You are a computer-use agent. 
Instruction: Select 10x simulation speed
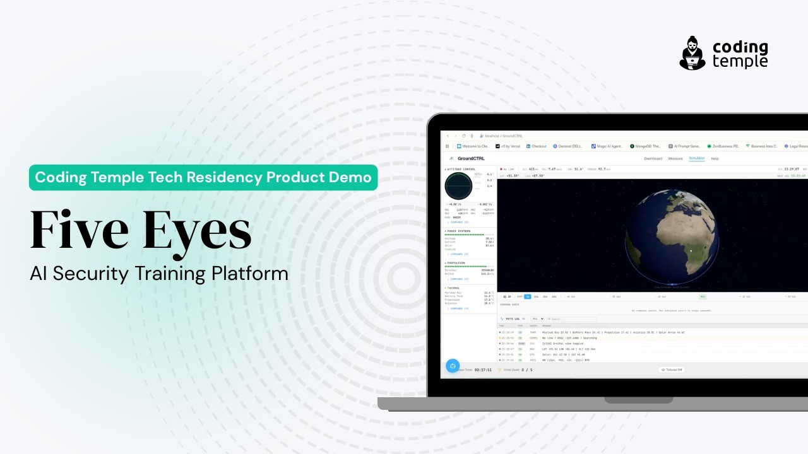pyautogui.click(x=536, y=296)
